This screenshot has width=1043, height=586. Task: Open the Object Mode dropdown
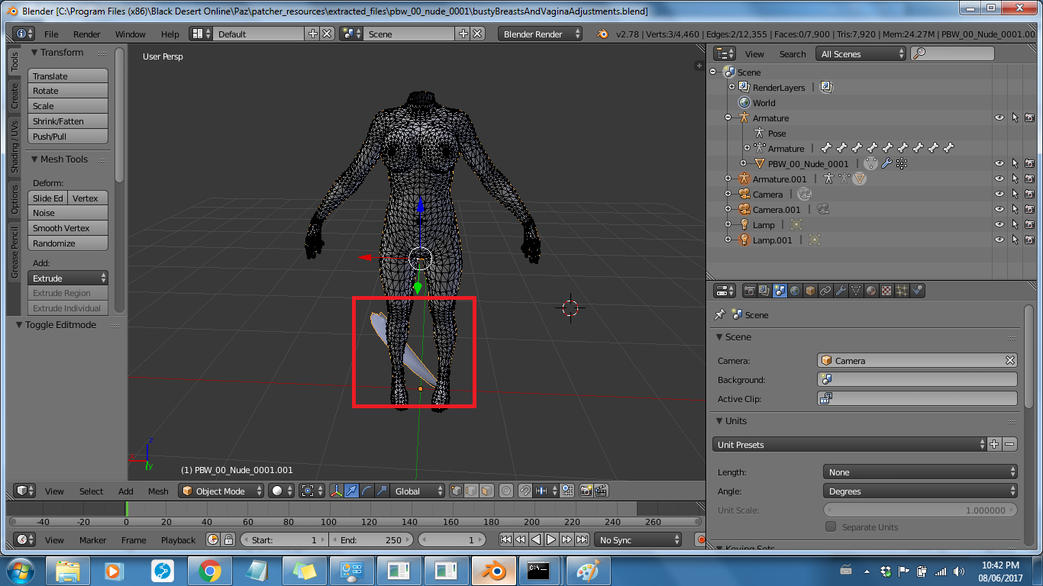click(221, 491)
